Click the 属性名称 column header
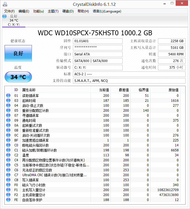 pos(56,90)
